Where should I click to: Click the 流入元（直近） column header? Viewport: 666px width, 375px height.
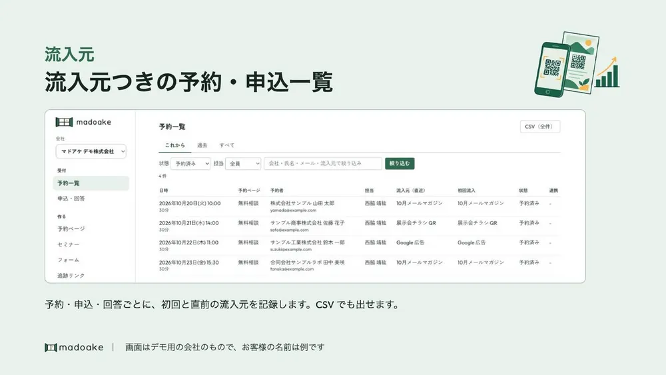click(x=411, y=190)
